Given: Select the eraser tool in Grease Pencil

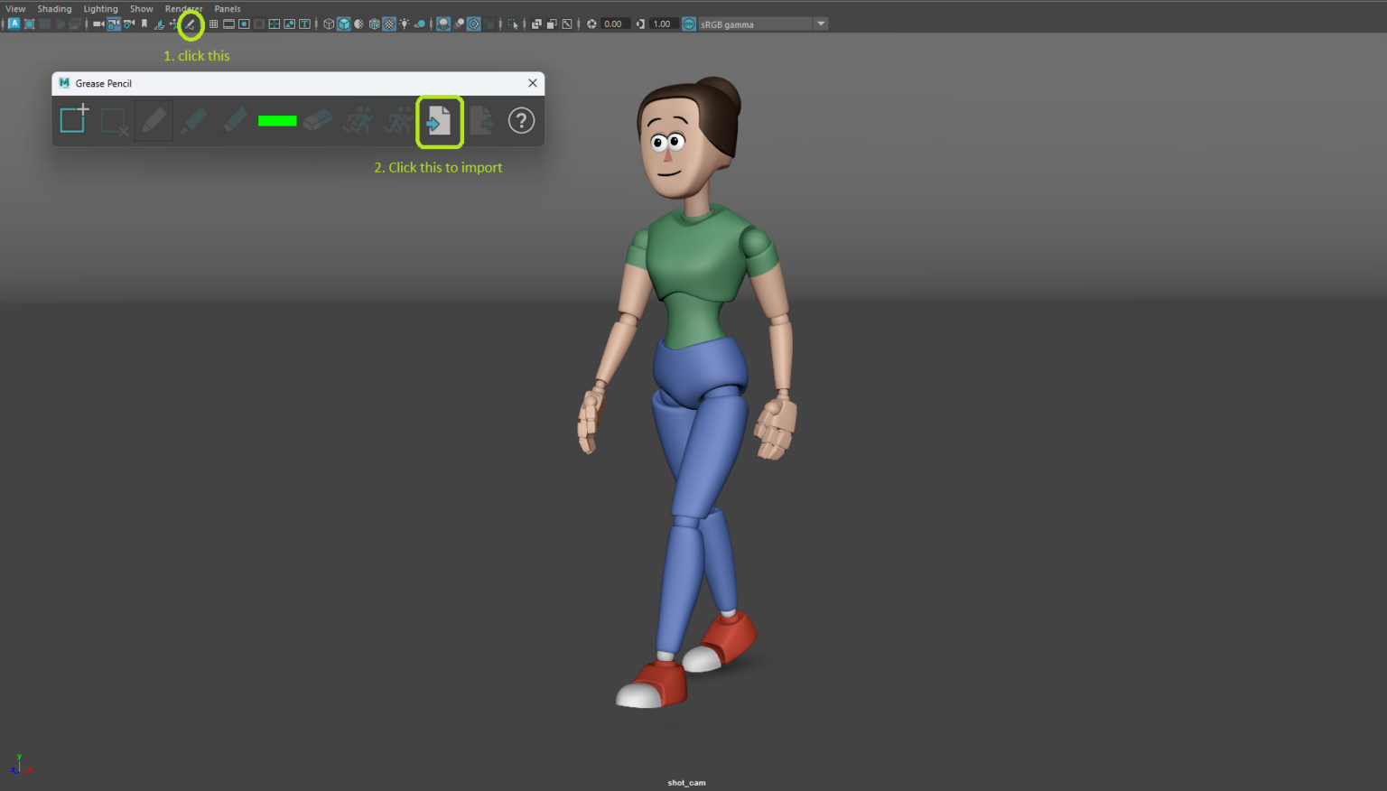Looking at the screenshot, I should pos(317,120).
